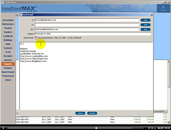The height and width of the screenshot is (130, 171).
Task: Open the Vendors section
Action: pyautogui.click(x=8, y=32)
